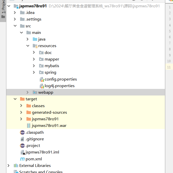Click the pom.xml Maven file icon

click(x=22, y=159)
